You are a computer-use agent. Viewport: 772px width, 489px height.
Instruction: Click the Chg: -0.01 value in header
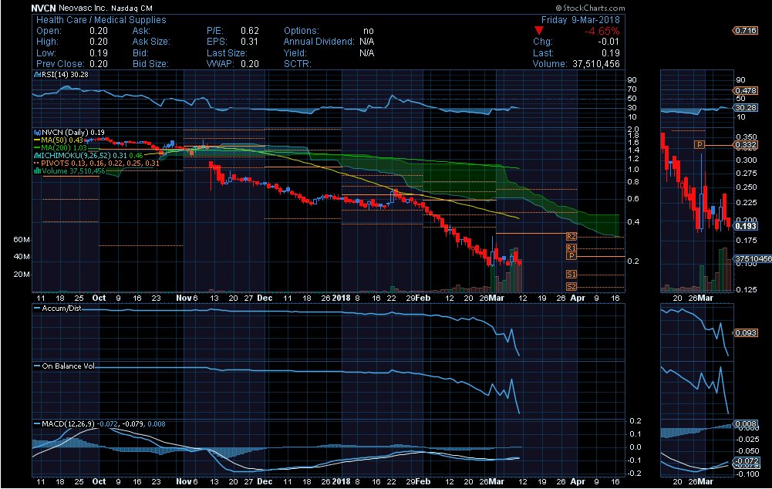608,42
